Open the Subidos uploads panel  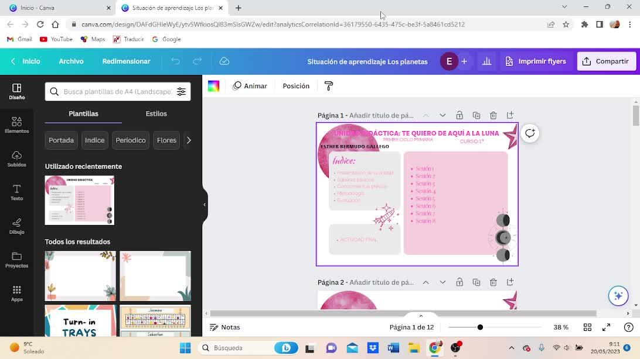[17, 158]
